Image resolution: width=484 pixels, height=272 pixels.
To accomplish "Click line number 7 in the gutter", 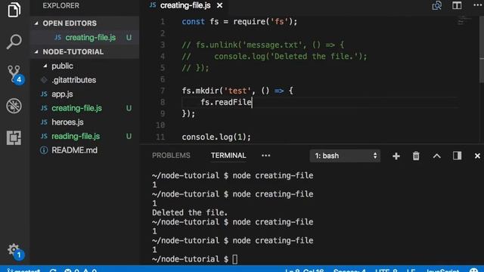I will coord(163,91).
